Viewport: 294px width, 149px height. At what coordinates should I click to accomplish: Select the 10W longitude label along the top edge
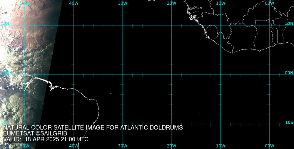click(220, 3)
